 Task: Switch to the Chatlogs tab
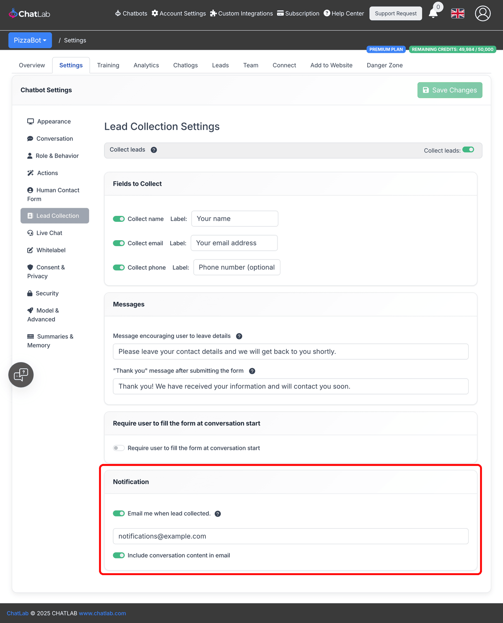pos(185,65)
